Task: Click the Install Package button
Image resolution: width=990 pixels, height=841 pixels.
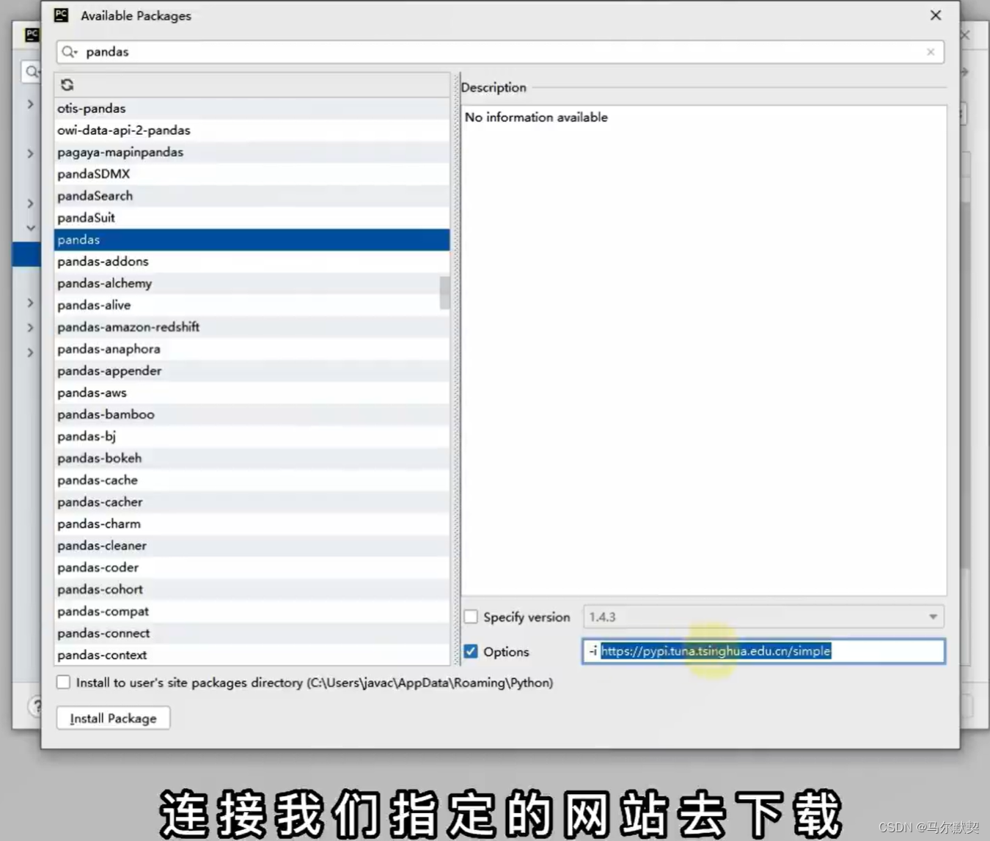Action: click(114, 718)
